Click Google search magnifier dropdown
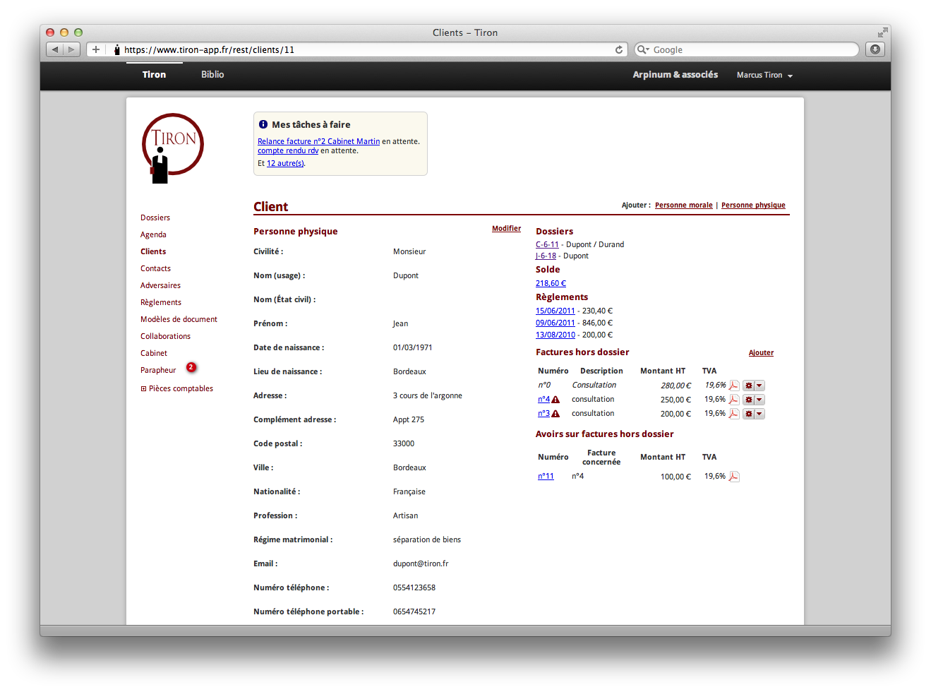The image size is (931, 692). click(643, 49)
